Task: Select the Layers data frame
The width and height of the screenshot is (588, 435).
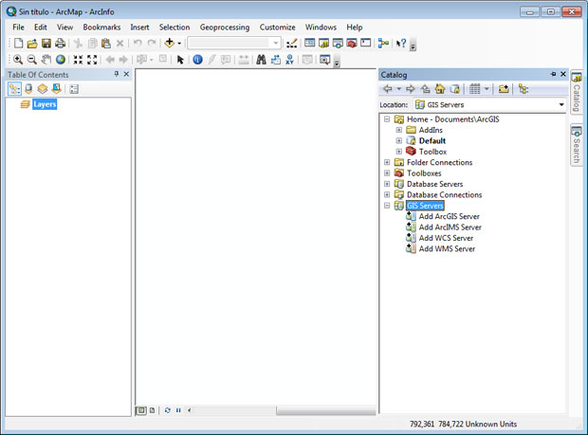Action: coord(45,104)
